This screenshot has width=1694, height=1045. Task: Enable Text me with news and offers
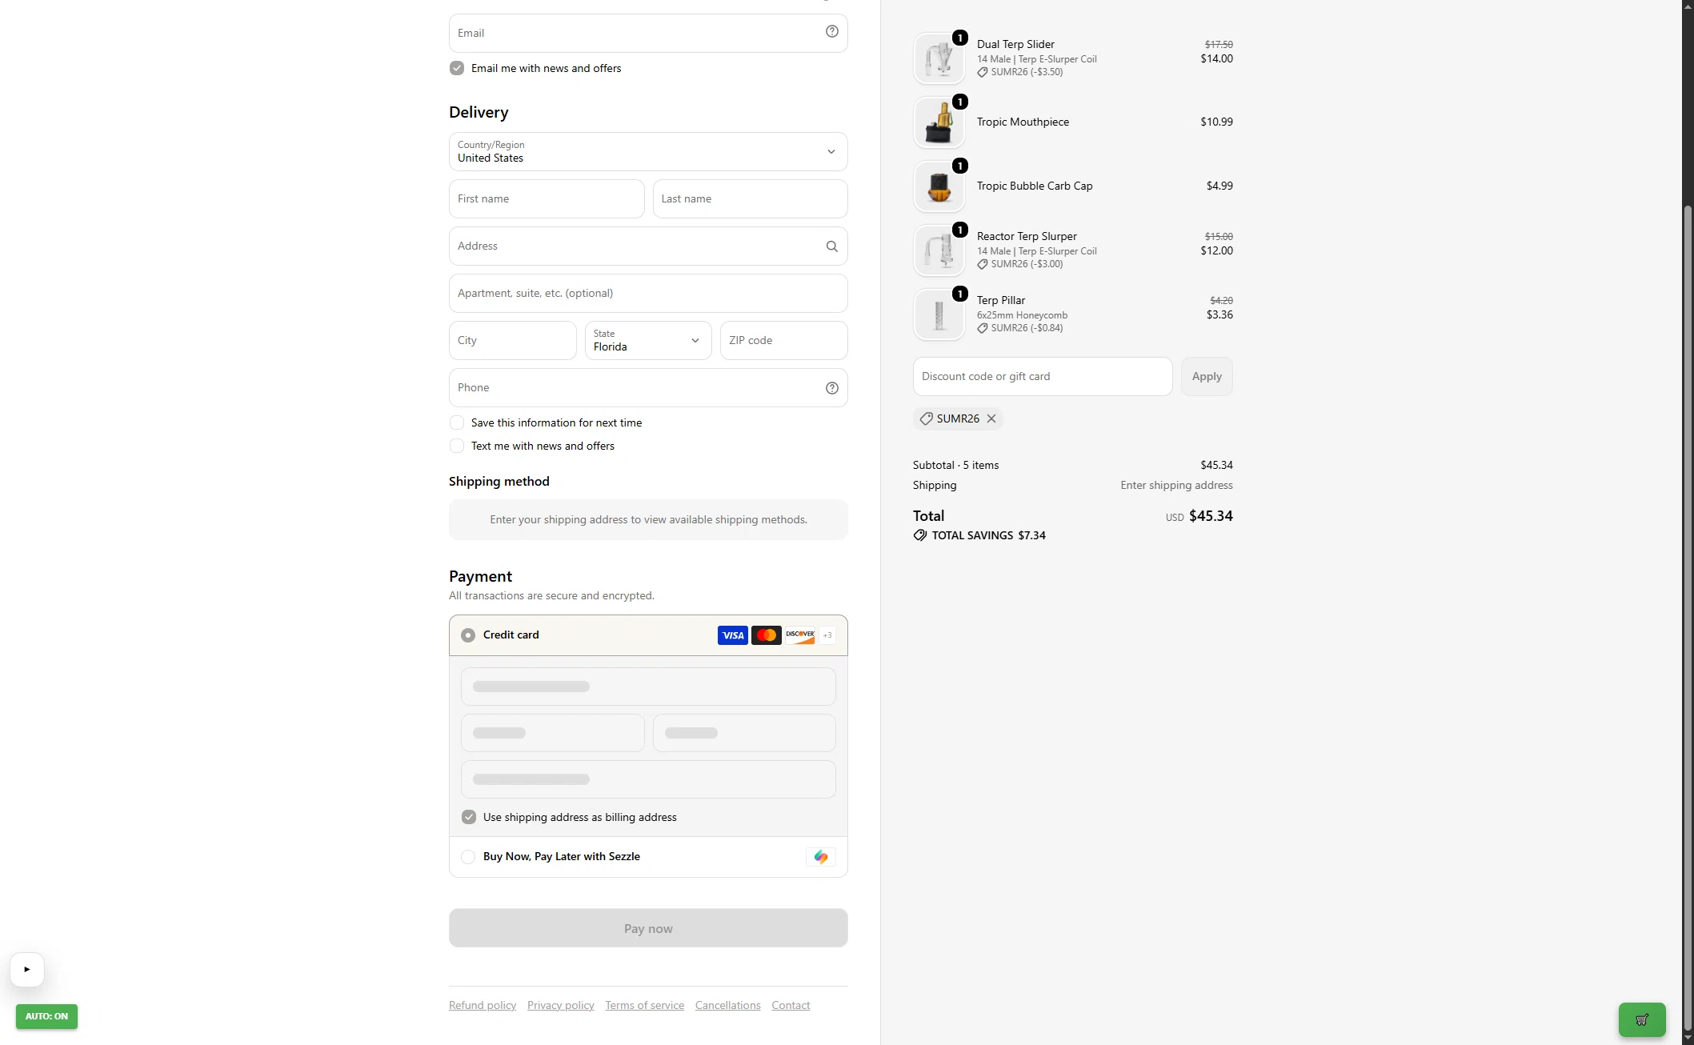tap(457, 446)
